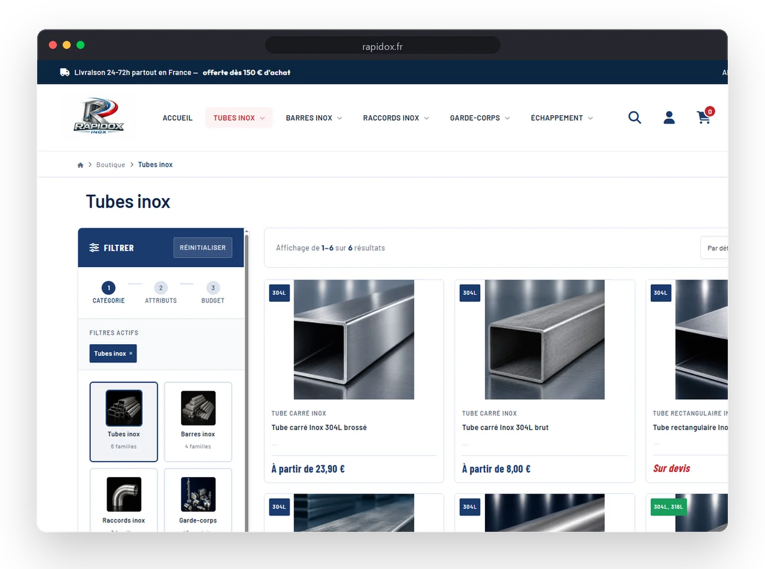This screenshot has width=765, height=569.
Task: Click the delivery truck icon in banner
Action: click(65, 72)
